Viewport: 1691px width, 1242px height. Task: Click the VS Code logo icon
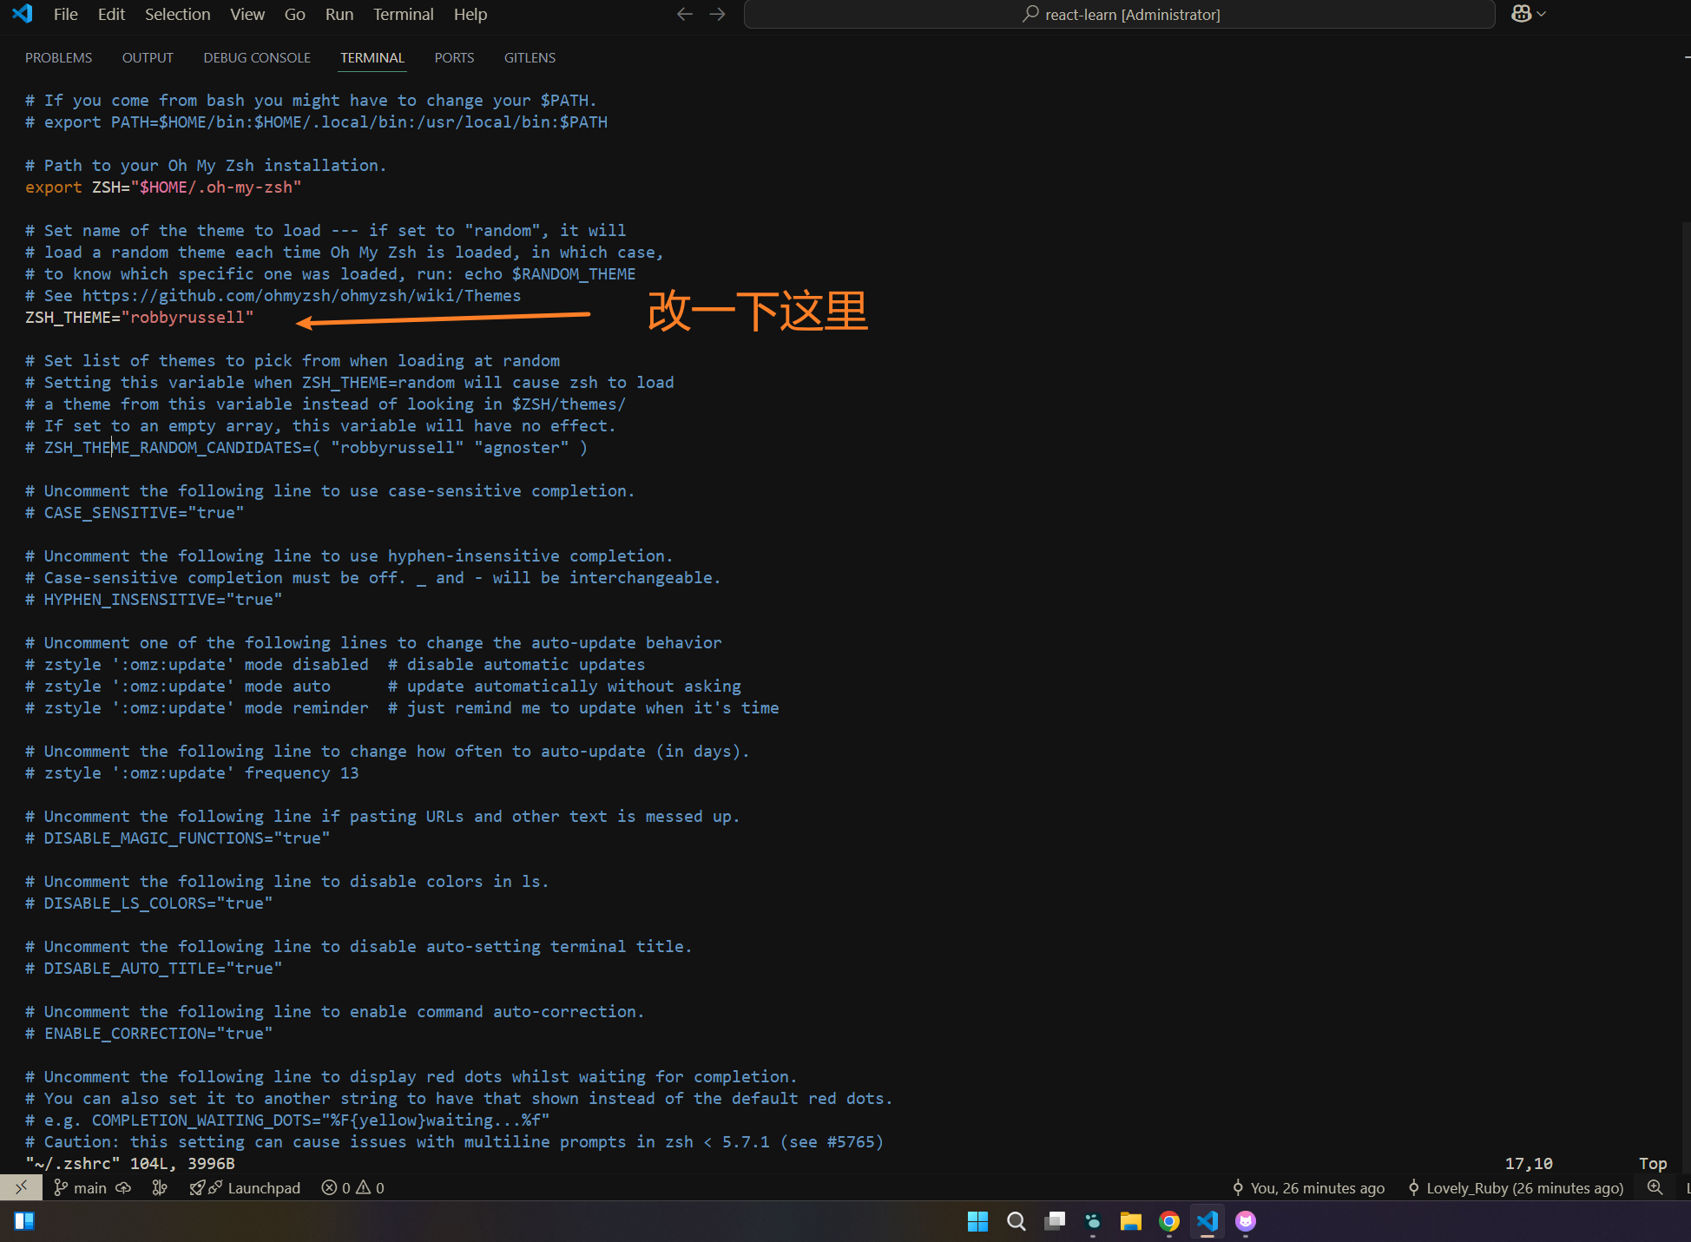(x=23, y=14)
